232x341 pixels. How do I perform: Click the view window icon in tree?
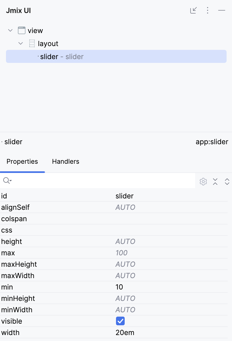click(x=22, y=30)
